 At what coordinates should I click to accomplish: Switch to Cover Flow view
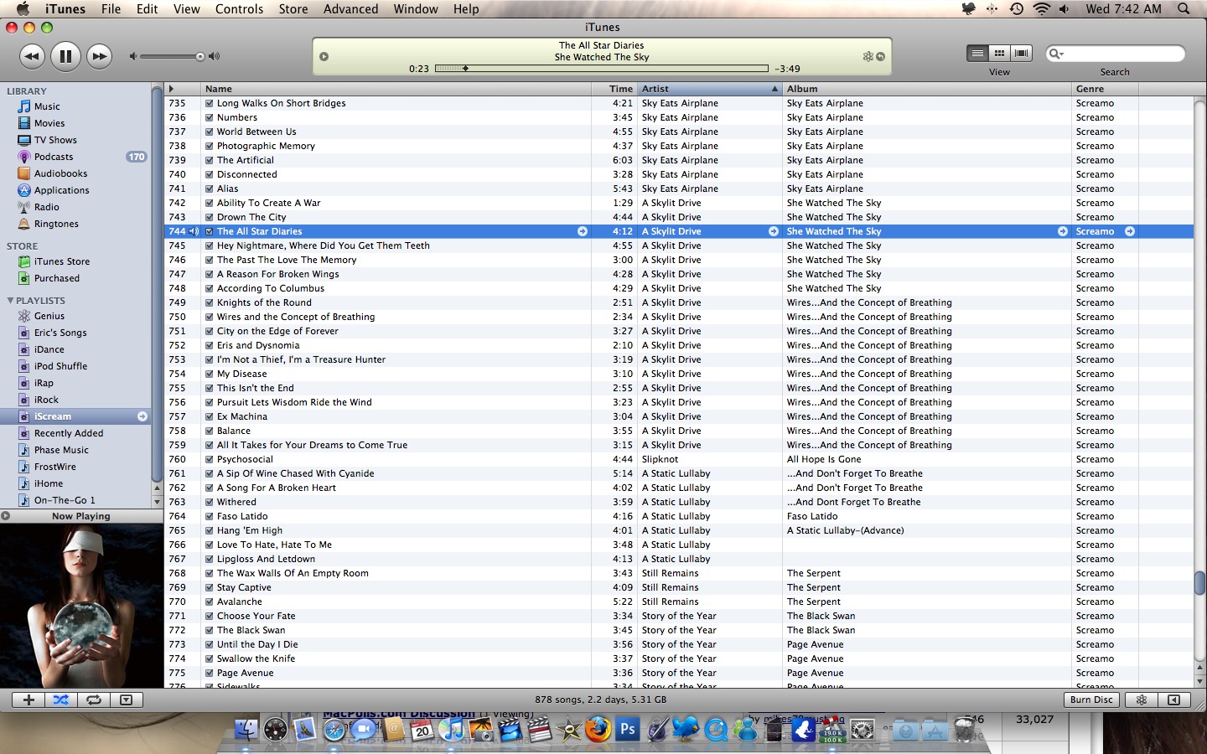coord(1021,54)
